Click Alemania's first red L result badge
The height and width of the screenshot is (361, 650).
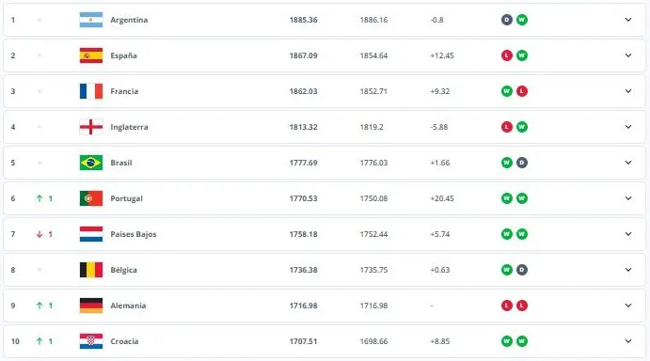(507, 306)
